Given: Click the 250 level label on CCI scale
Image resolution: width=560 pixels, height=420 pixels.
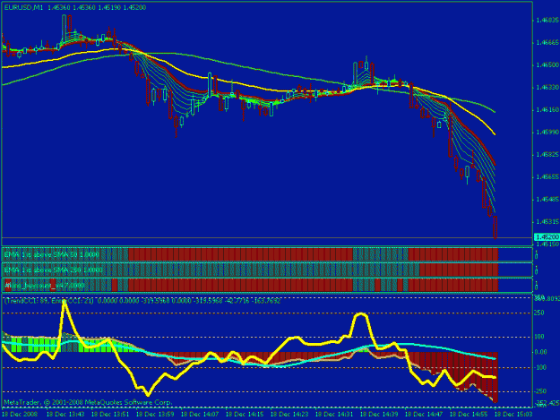Looking at the screenshot, I should click(x=539, y=313).
